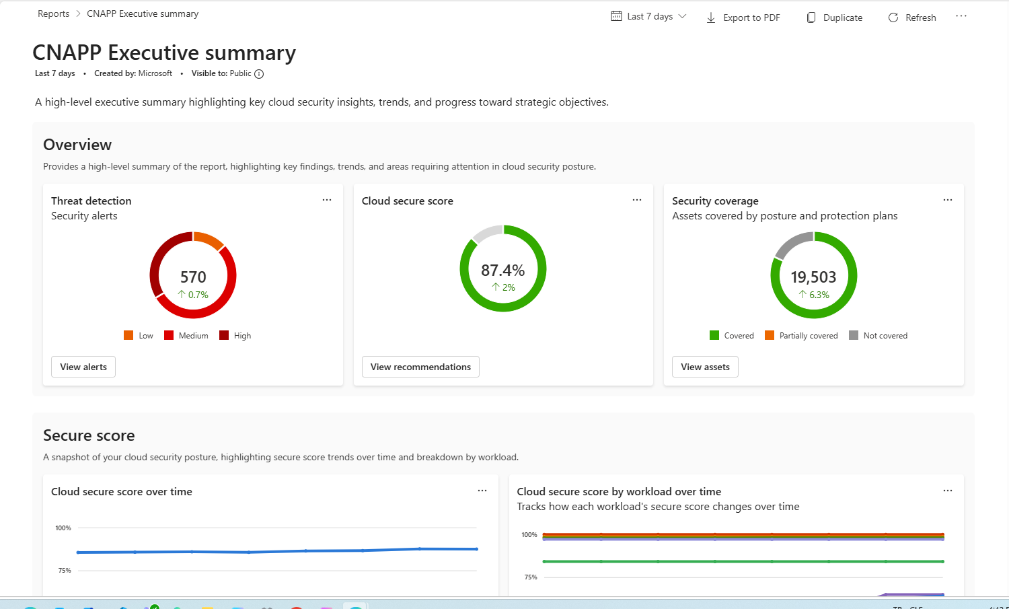
Task: Open Security coverage card ellipsis menu
Action: (948, 200)
